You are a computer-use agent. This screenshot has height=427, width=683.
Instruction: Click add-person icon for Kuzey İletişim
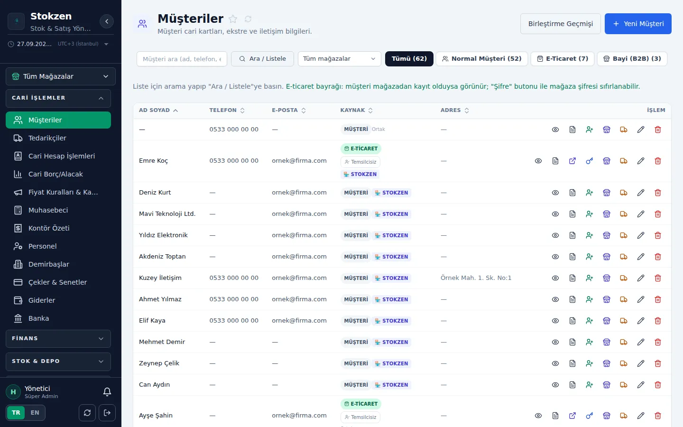(590, 278)
